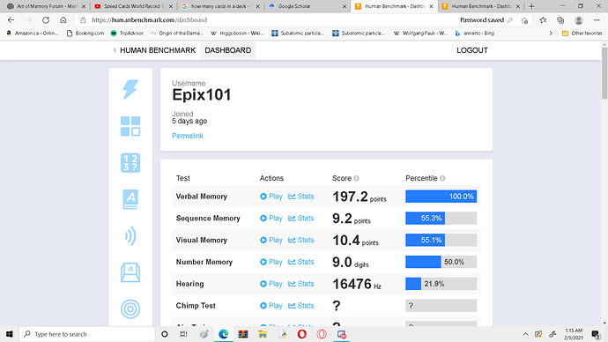Switch to the Google Scholar tab
608x342 pixels.
(308, 6)
